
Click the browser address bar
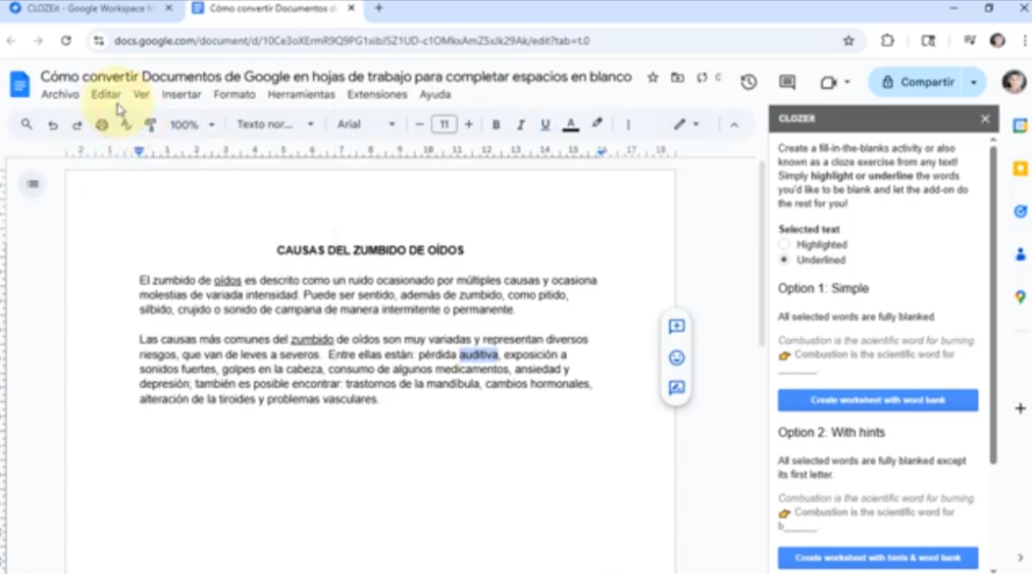coord(474,41)
